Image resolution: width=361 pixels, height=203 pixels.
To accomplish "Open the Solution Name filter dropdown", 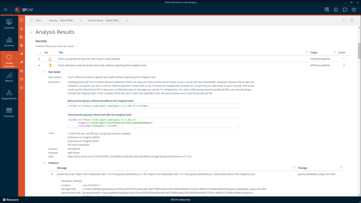I will coord(117,20).
